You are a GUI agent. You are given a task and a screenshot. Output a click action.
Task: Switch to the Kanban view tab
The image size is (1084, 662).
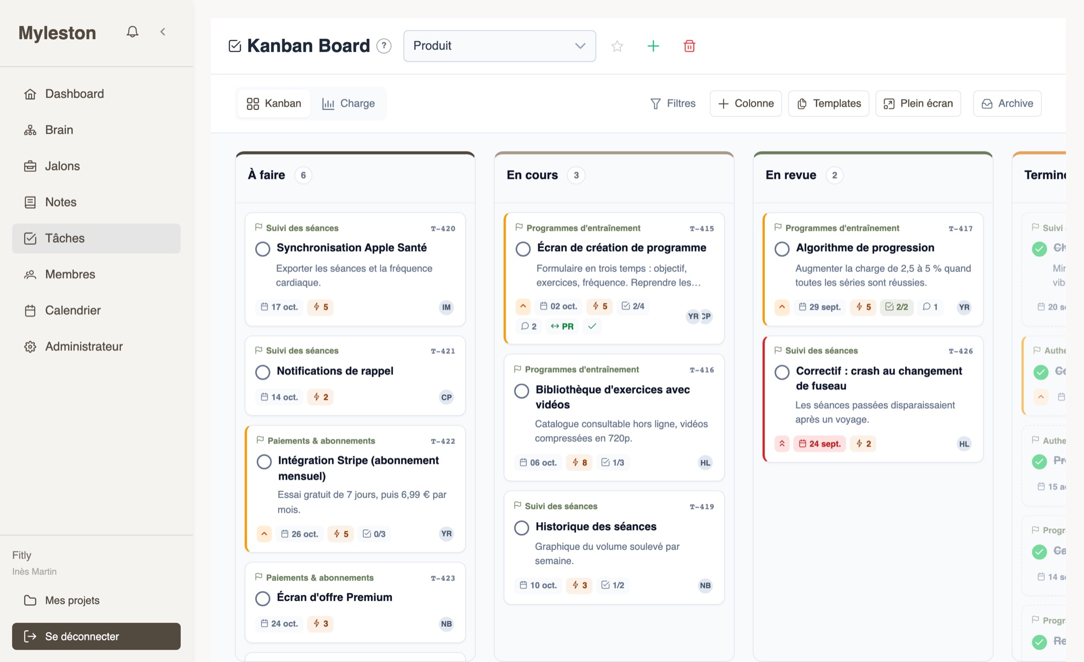click(x=274, y=103)
